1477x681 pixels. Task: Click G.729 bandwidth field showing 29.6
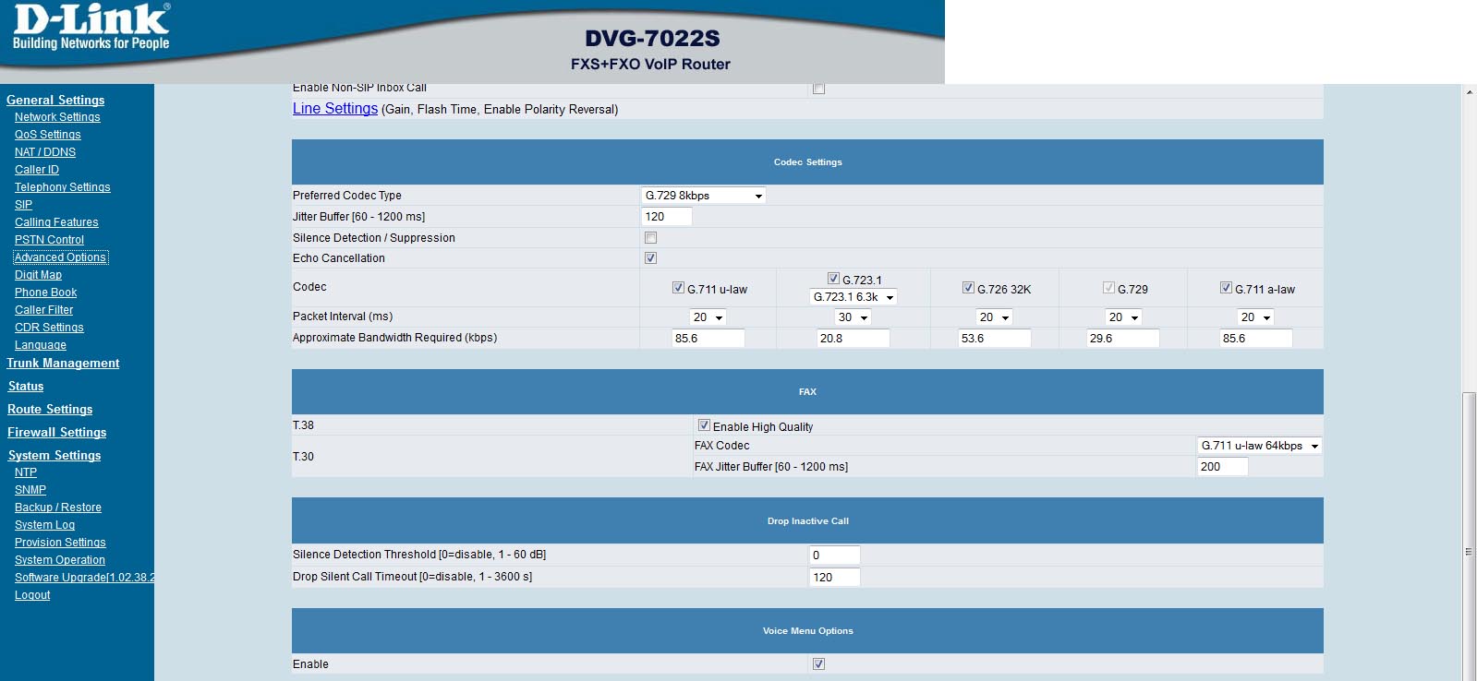[x=1122, y=339]
